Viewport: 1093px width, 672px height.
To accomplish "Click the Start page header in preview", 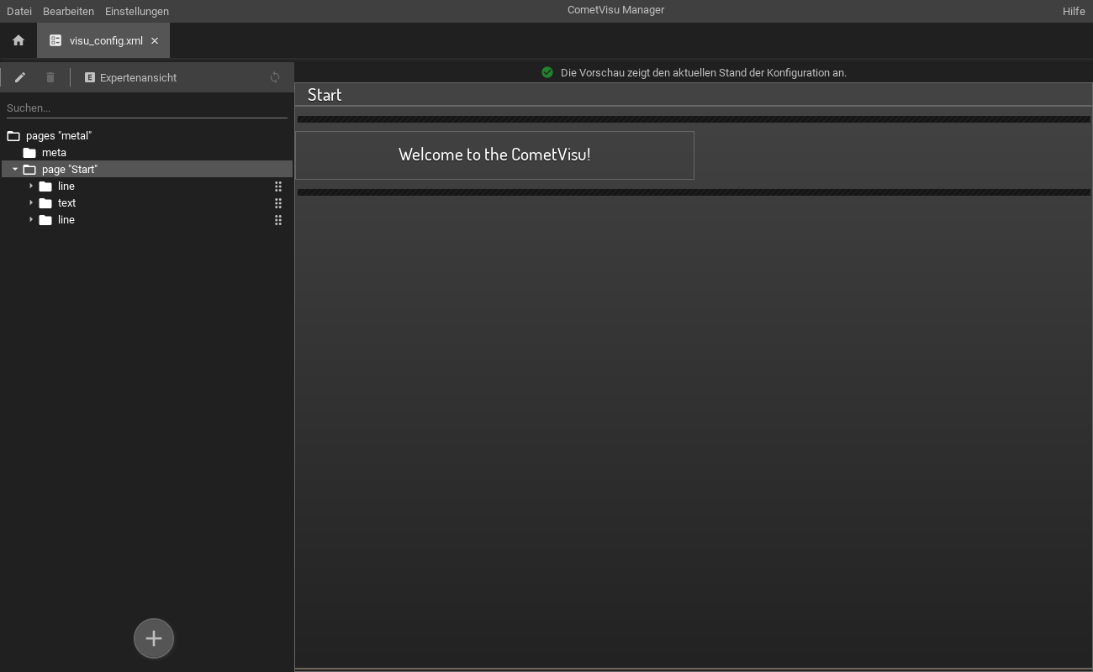I will tap(325, 95).
